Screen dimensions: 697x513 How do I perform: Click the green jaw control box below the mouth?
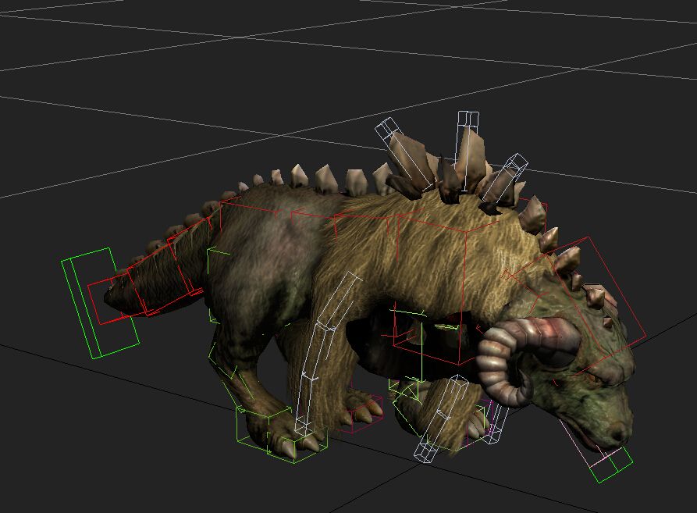(612, 465)
